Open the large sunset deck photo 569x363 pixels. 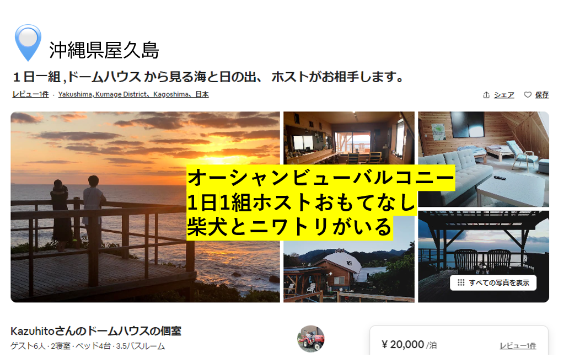tap(98, 207)
